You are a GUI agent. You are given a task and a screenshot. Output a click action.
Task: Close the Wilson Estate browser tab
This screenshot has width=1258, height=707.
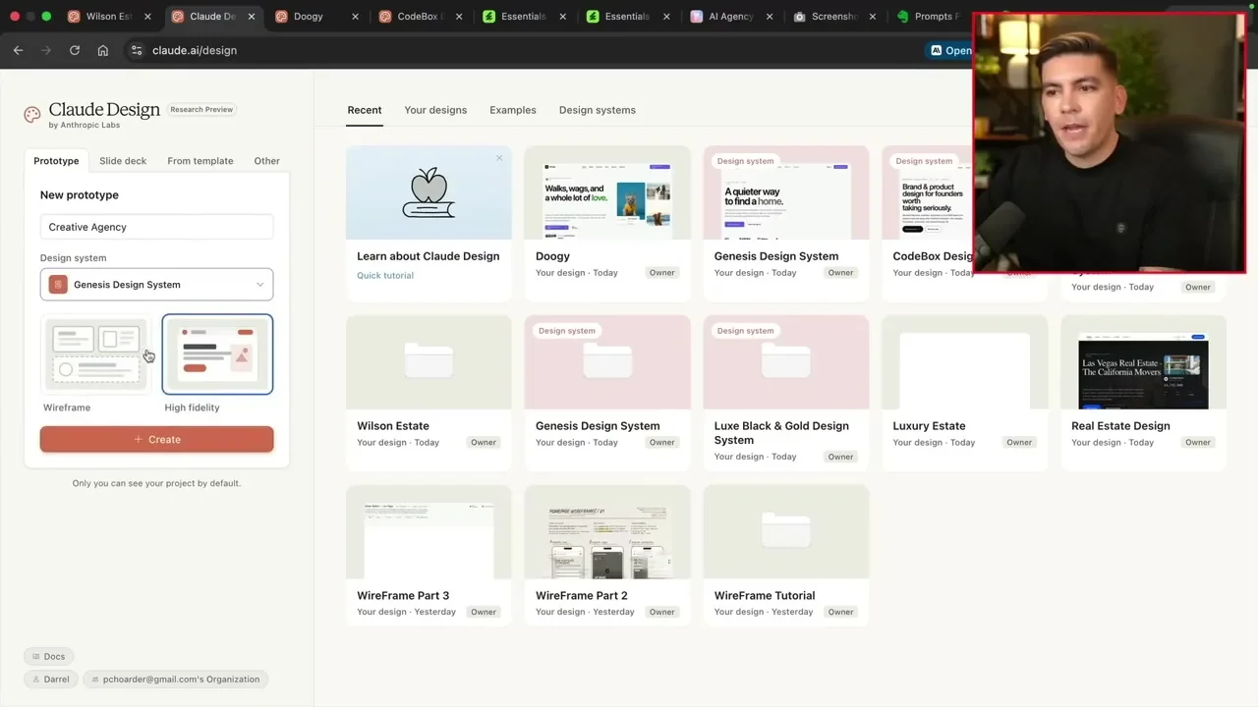pos(147,17)
